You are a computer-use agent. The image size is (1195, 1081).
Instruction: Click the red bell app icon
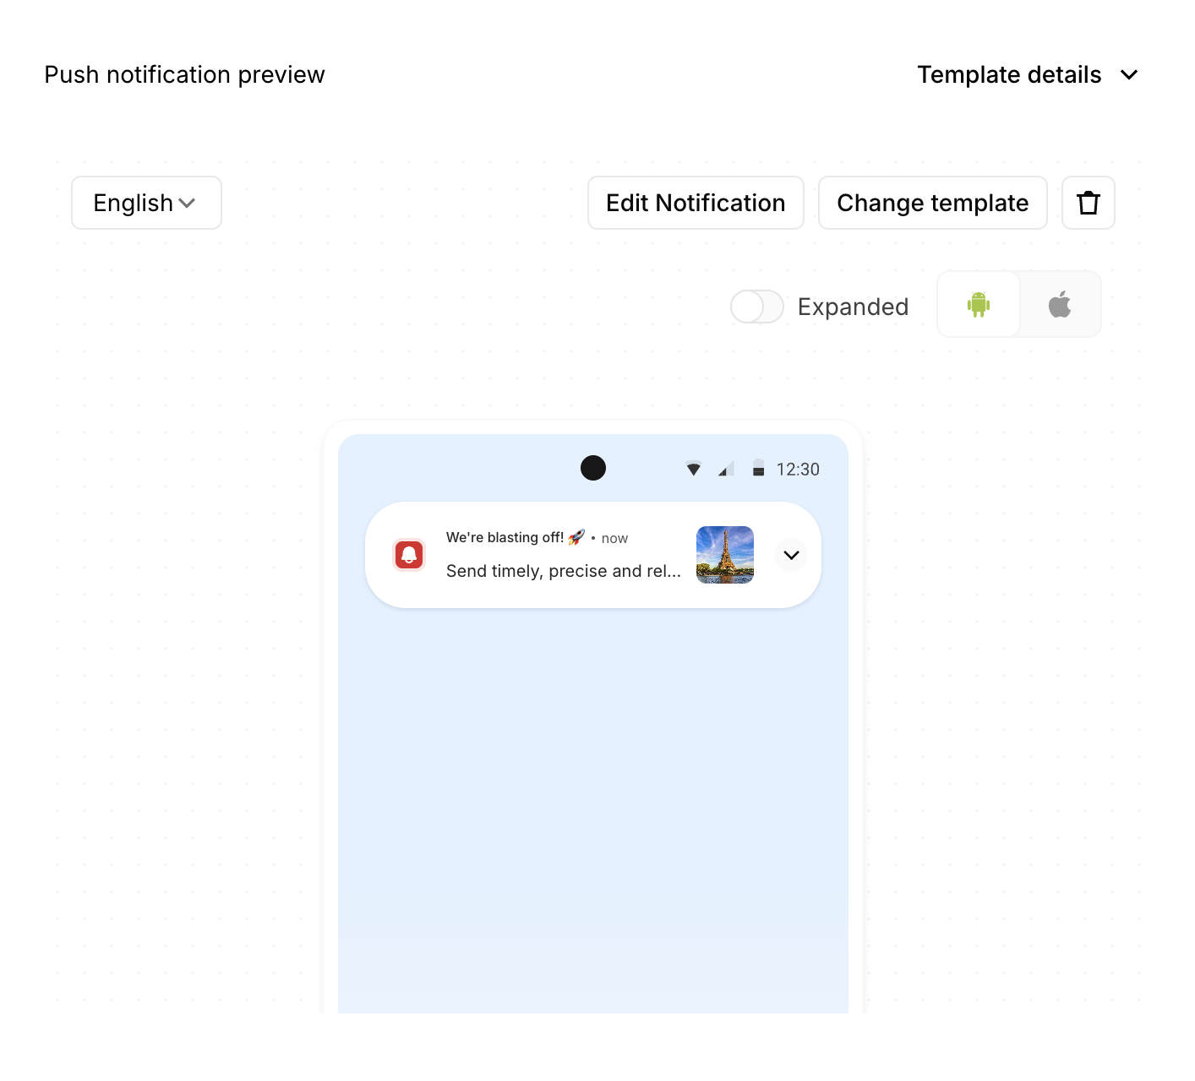point(409,555)
